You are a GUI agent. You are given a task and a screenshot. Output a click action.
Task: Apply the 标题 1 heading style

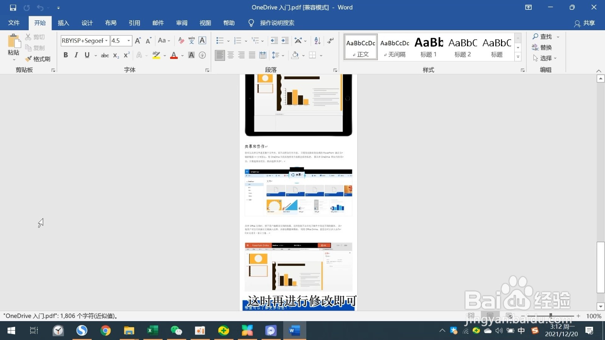428,47
